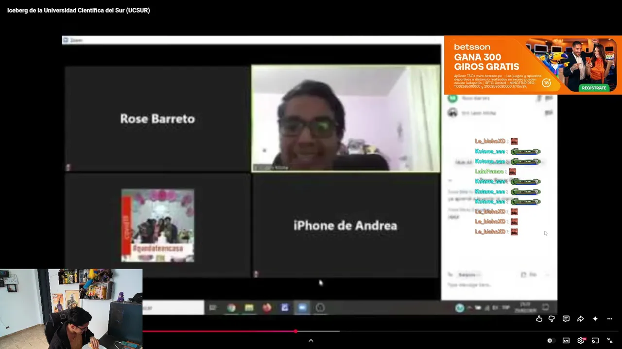Open File Explorer in the recorded taskbar
Viewport: 622px width, 349px height.
(249, 308)
